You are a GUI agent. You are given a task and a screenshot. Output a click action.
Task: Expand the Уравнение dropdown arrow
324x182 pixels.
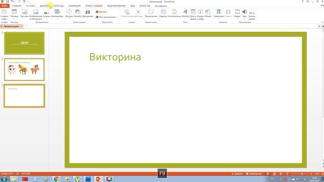coord(218,19)
